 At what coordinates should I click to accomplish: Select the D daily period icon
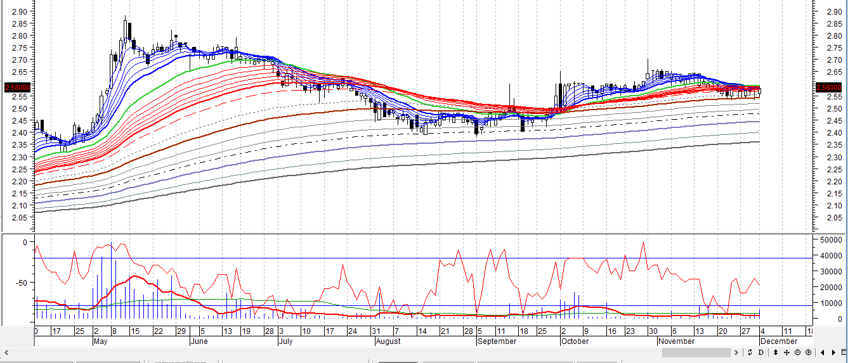(761, 352)
